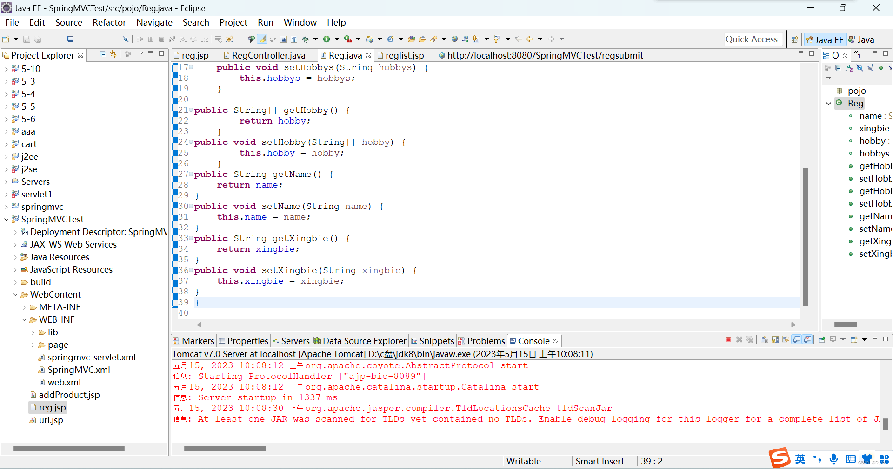The width and height of the screenshot is (893, 469).
Task: Click the Sogou input method S icon
Action: coord(779,458)
